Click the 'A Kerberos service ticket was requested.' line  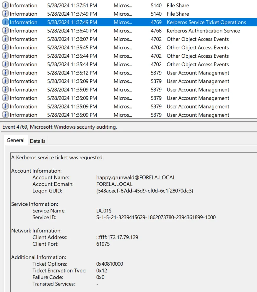[x=57, y=158]
